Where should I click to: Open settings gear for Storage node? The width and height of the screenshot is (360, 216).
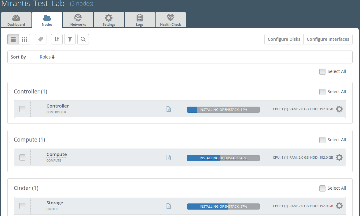pyautogui.click(x=339, y=206)
